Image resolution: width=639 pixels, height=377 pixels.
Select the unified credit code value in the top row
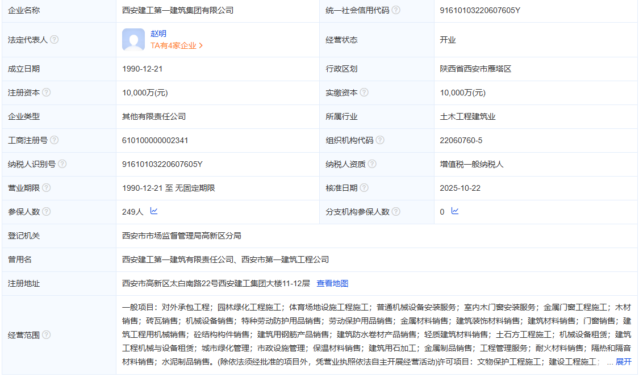pos(479,10)
